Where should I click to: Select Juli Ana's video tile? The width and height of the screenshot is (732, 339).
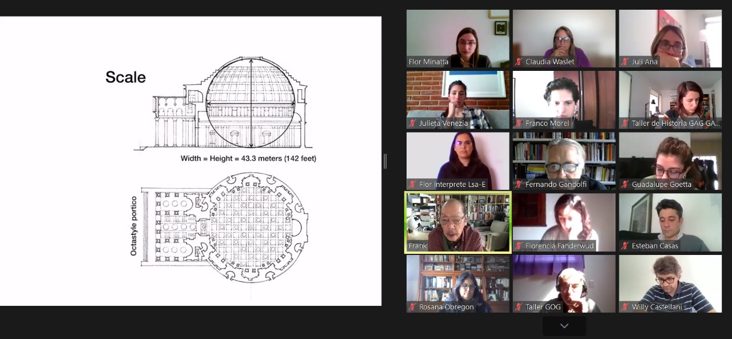tap(670, 38)
